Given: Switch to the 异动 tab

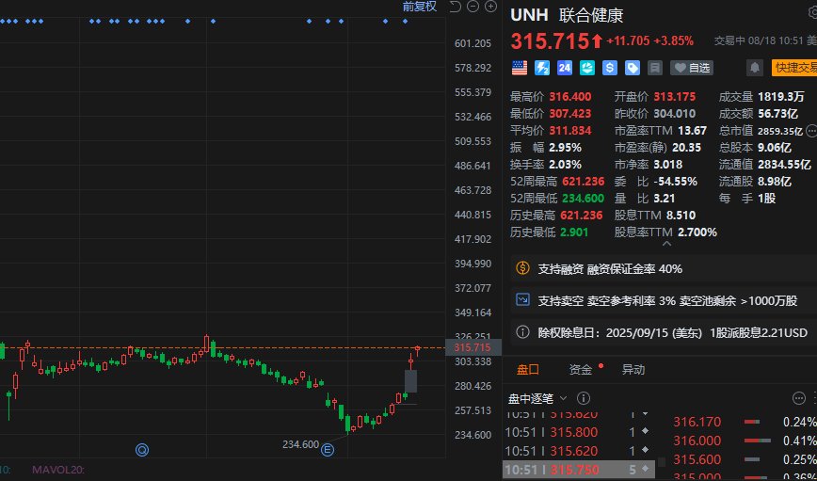Looking at the screenshot, I should pyautogui.click(x=633, y=370).
